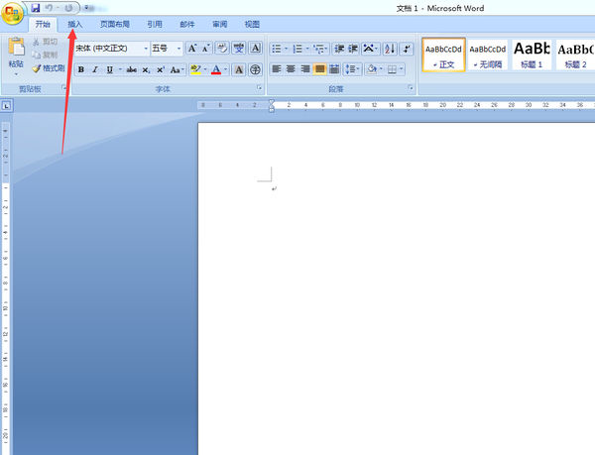Screen dimensions: 595x455
Task: Open the Aa change case menu
Action: point(177,69)
